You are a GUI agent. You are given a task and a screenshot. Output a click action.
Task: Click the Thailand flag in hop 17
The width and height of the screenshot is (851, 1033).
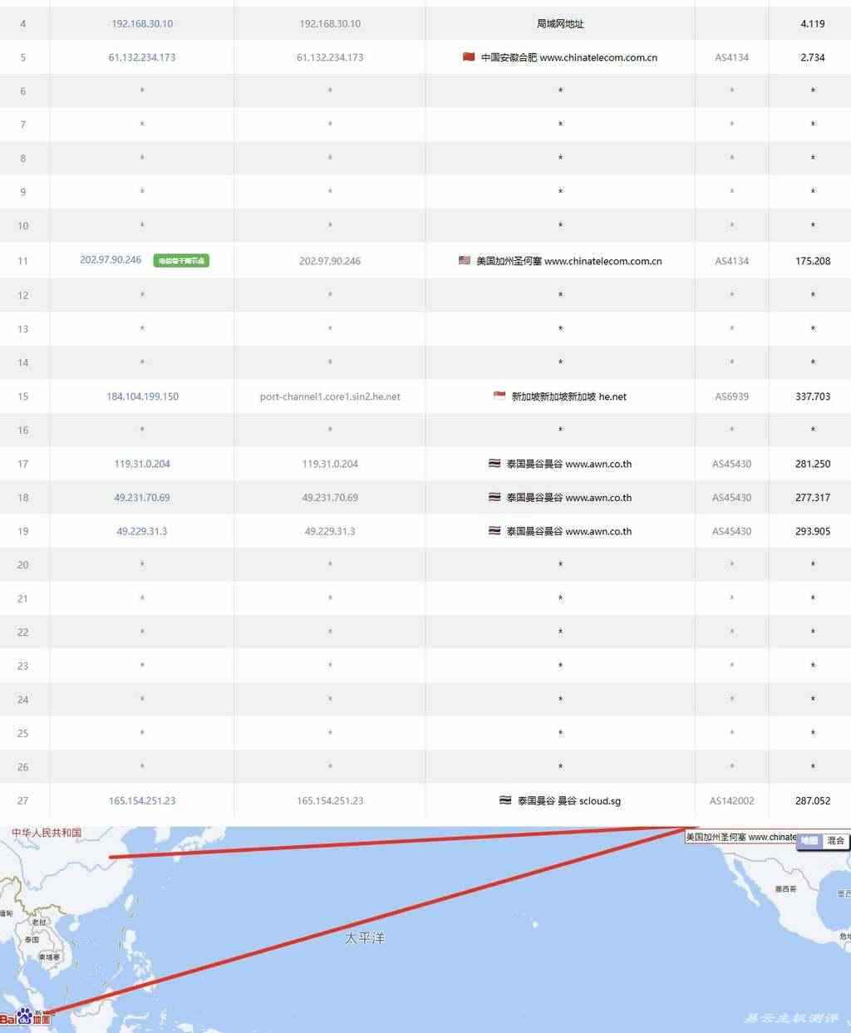(494, 463)
